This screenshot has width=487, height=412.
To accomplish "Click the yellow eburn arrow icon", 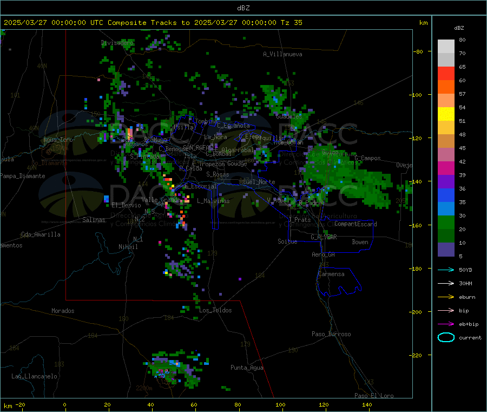I will pyautogui.click(x=446, y=297).
